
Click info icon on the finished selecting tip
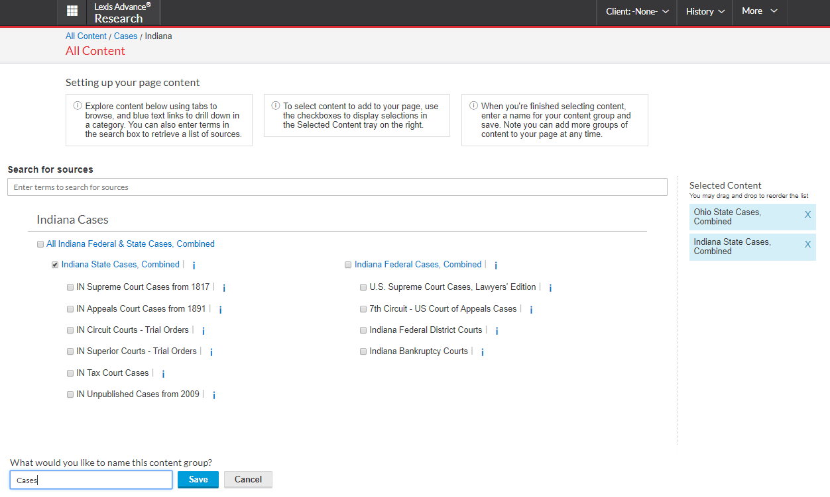click(473, 106)
